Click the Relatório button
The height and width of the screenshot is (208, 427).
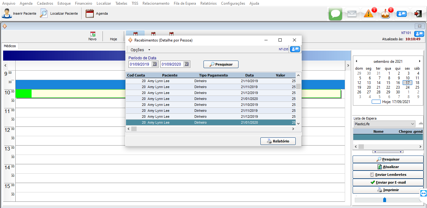278,141
